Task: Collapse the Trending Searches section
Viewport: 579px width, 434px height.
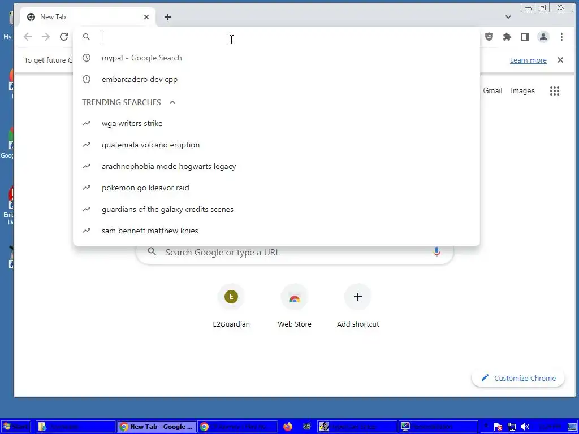Action: 172,102
